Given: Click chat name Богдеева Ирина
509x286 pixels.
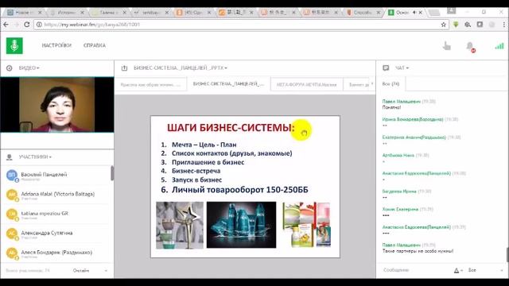Looking at the screenshot, I should click(x=399, y=191).
